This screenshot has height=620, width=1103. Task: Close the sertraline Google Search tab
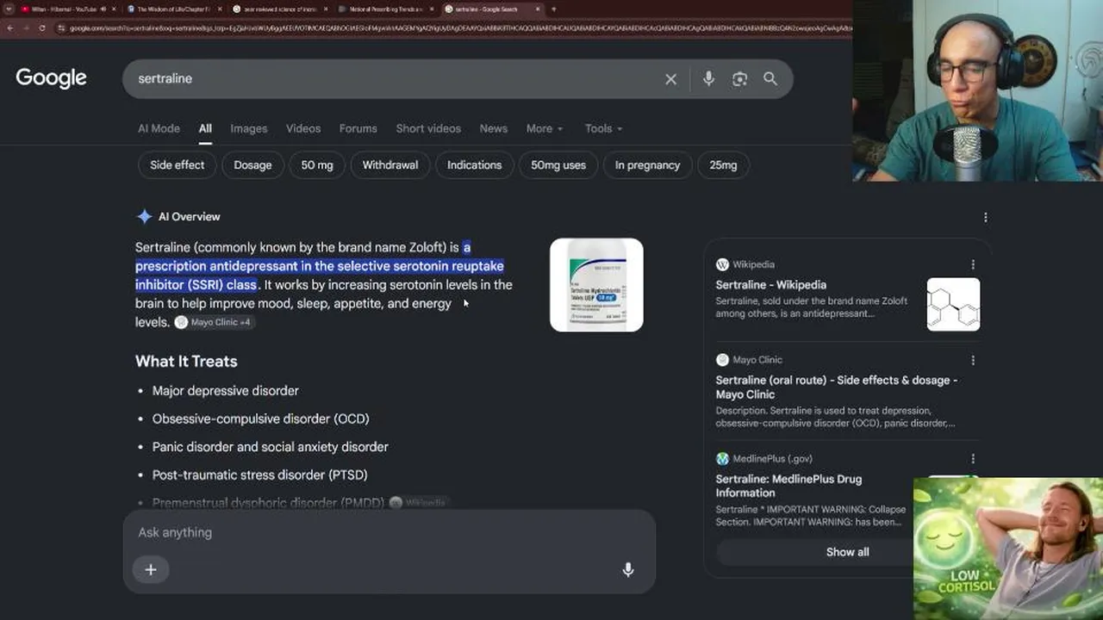pos(536,9)
